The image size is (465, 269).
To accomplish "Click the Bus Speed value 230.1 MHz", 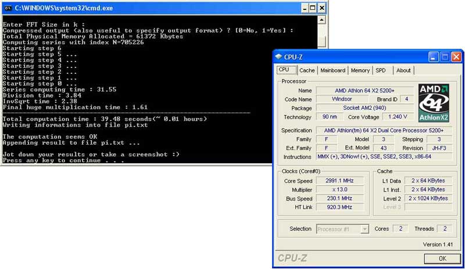I will (339, 199).
